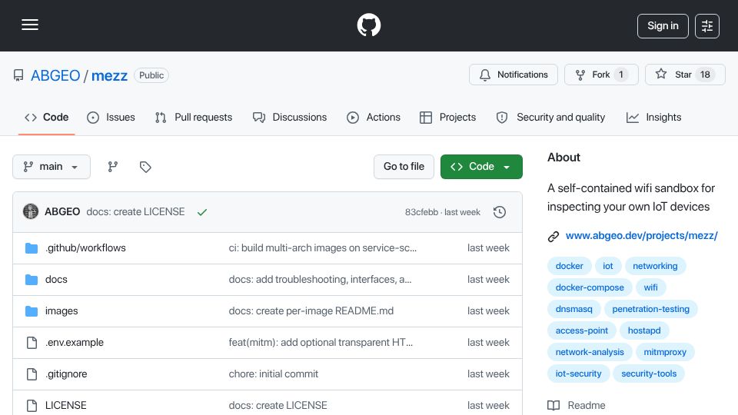The image size is (738, 415).
Task: Select the iot-security topic tag
Action: [x=578, y=373]
